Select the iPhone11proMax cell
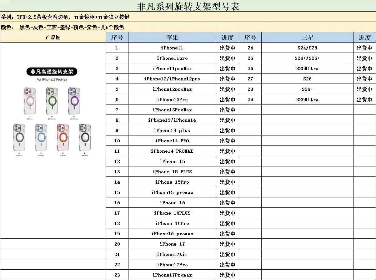Screen dimensions: 376x280 tap(172, 69)
